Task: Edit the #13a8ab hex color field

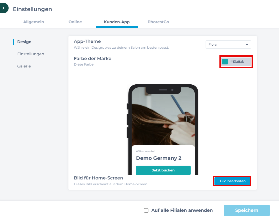Action: (x=236, y=62)
